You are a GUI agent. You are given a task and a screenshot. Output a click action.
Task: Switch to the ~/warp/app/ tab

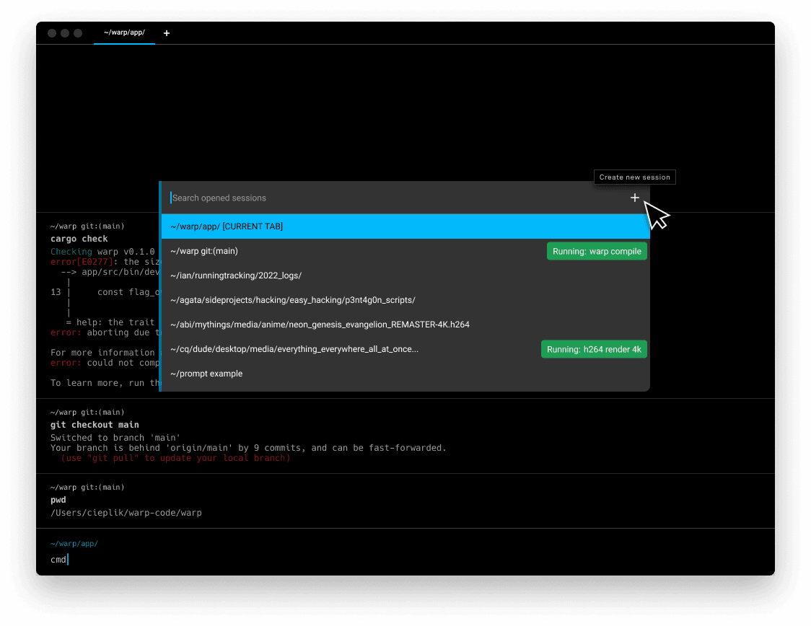pos(124,33)
